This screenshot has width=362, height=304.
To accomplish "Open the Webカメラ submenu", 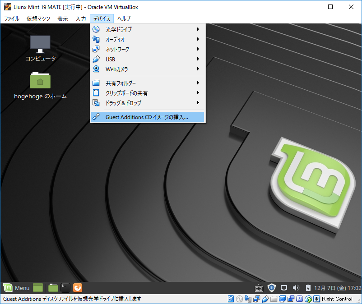I will tap(148, 69).
